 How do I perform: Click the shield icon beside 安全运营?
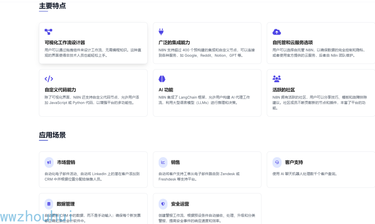click(163, 204)
